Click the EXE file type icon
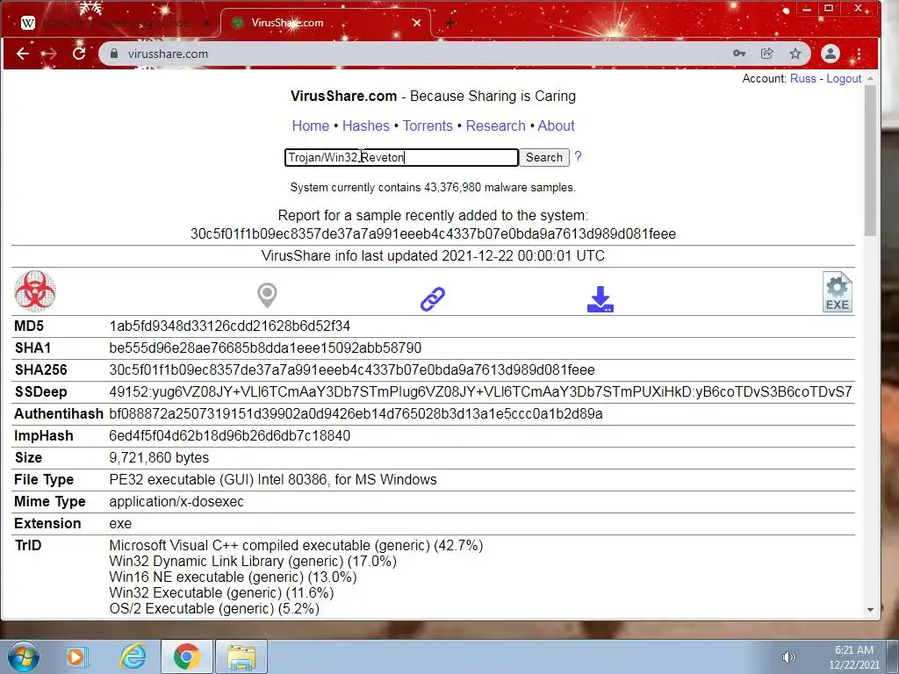This screenshot has width=899, height=674. [837, 291]
